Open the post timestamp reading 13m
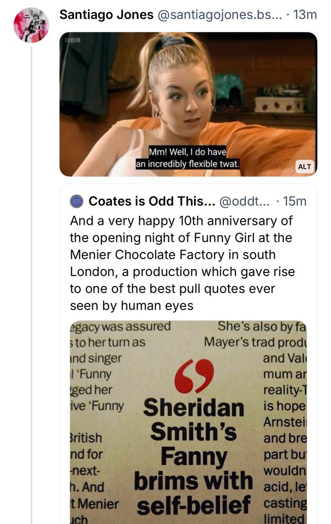The image size is (331, 524). click(302, 15)
